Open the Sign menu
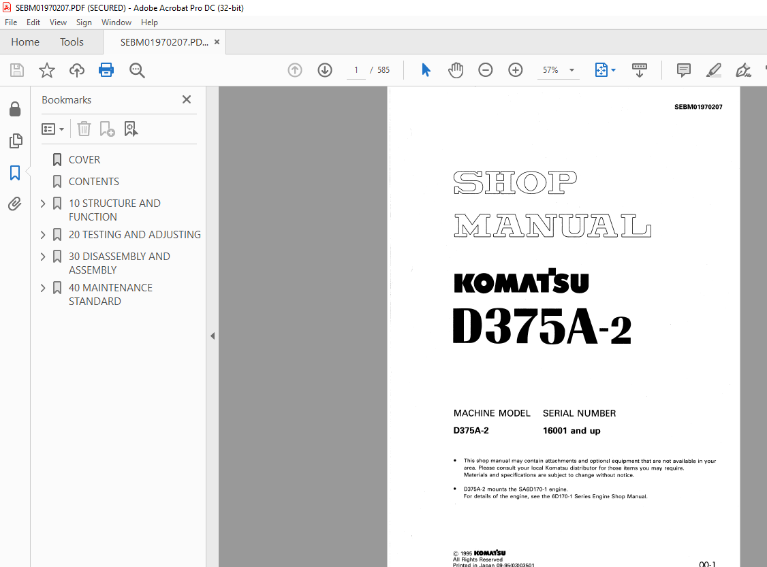Screen dimensions: 767x567 click(x=84, y=22)
